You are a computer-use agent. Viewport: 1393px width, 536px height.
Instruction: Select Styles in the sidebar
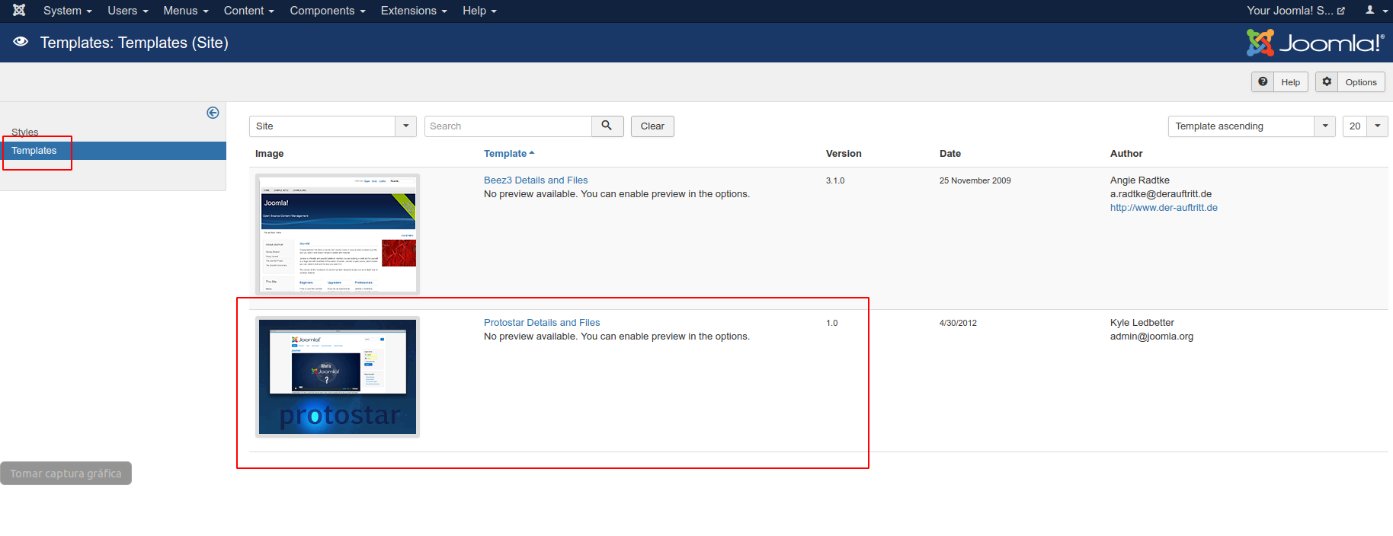24,132
